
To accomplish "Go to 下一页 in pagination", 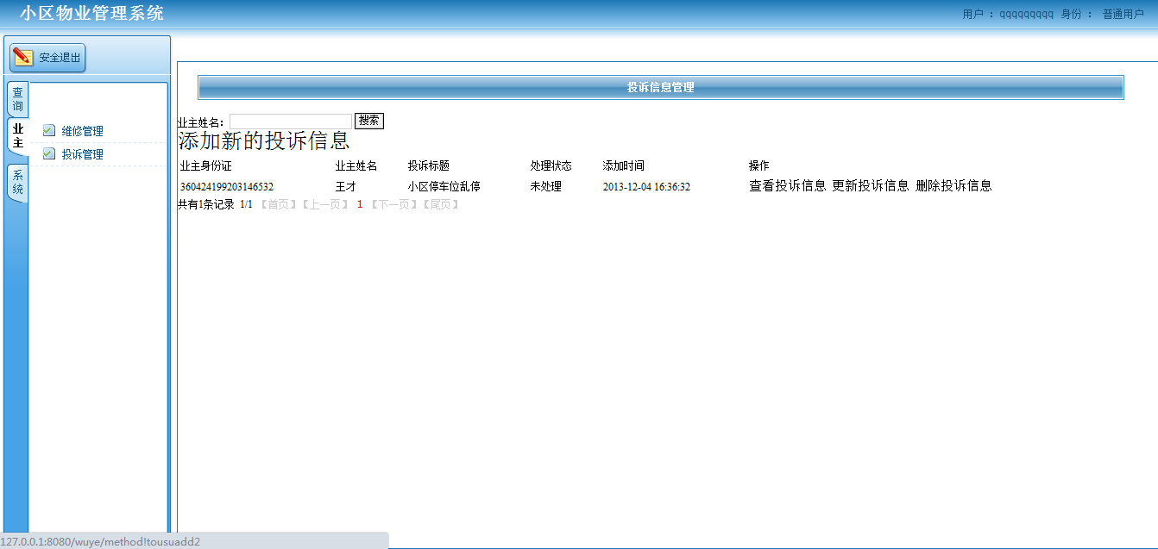I will click(393, 204).
